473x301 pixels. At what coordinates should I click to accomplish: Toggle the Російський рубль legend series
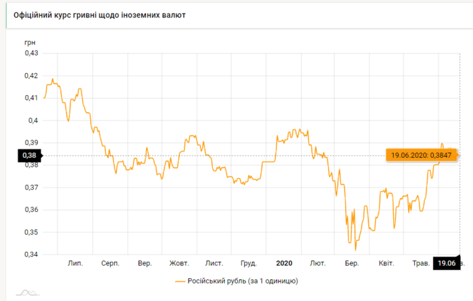tap(236, 280)
